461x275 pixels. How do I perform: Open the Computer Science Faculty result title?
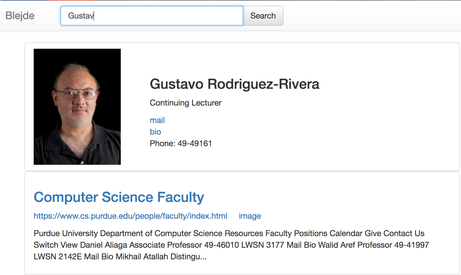tap(119, 197)
